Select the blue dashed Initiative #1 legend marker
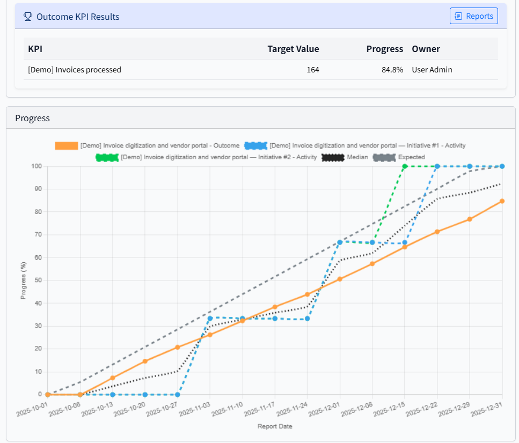This screenshot has width=519, height=443. (255, 145)
